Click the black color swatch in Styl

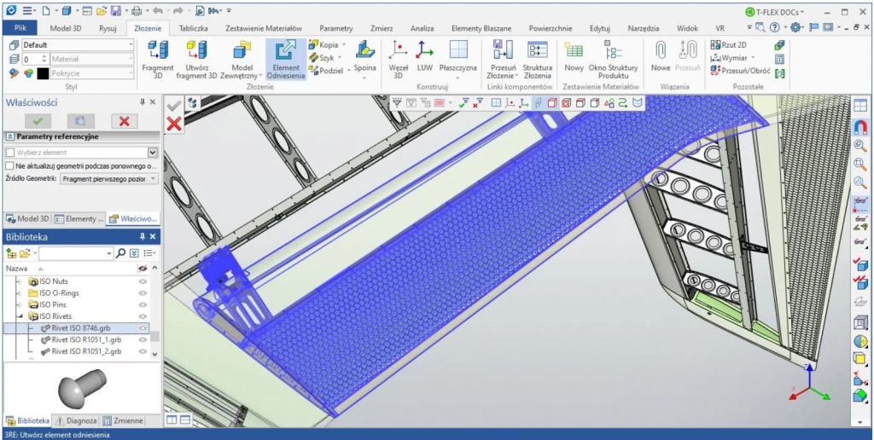[43, 73]
